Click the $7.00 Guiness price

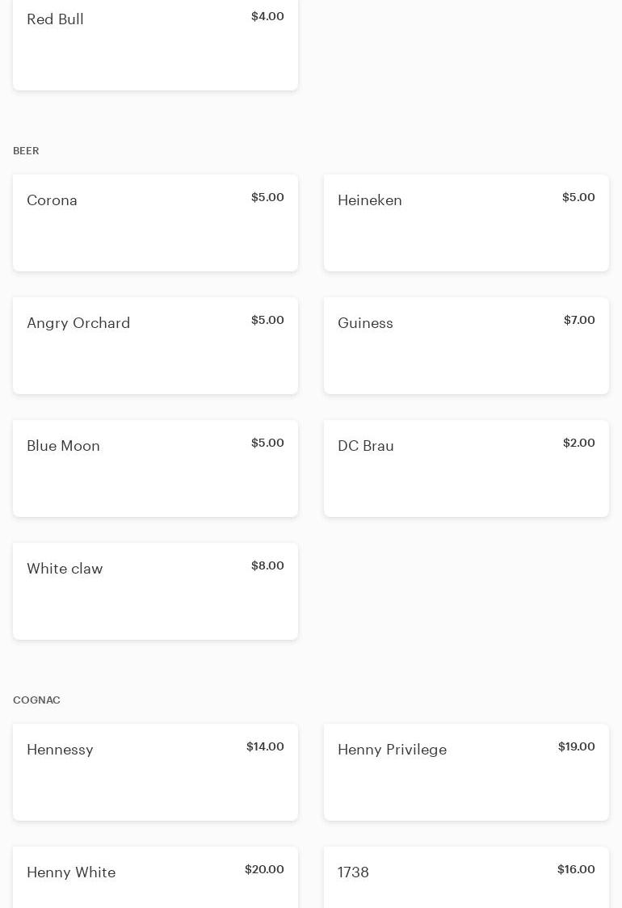point(579,320)
